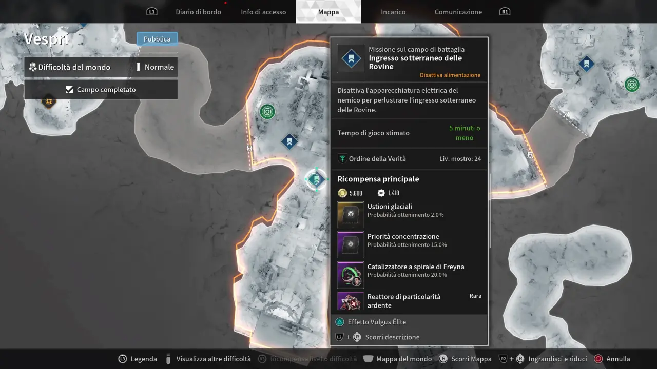Click the 'Liv. mostro: 24' text
This screenshot has width=657, height=369.
pos(460,159)
